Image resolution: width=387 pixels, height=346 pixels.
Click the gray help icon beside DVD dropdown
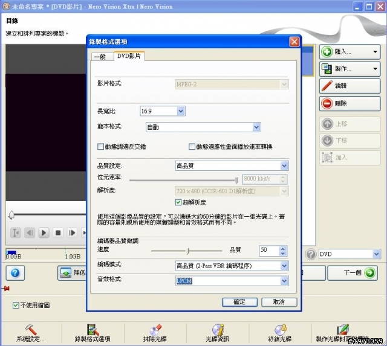click(x=311, y=254)
